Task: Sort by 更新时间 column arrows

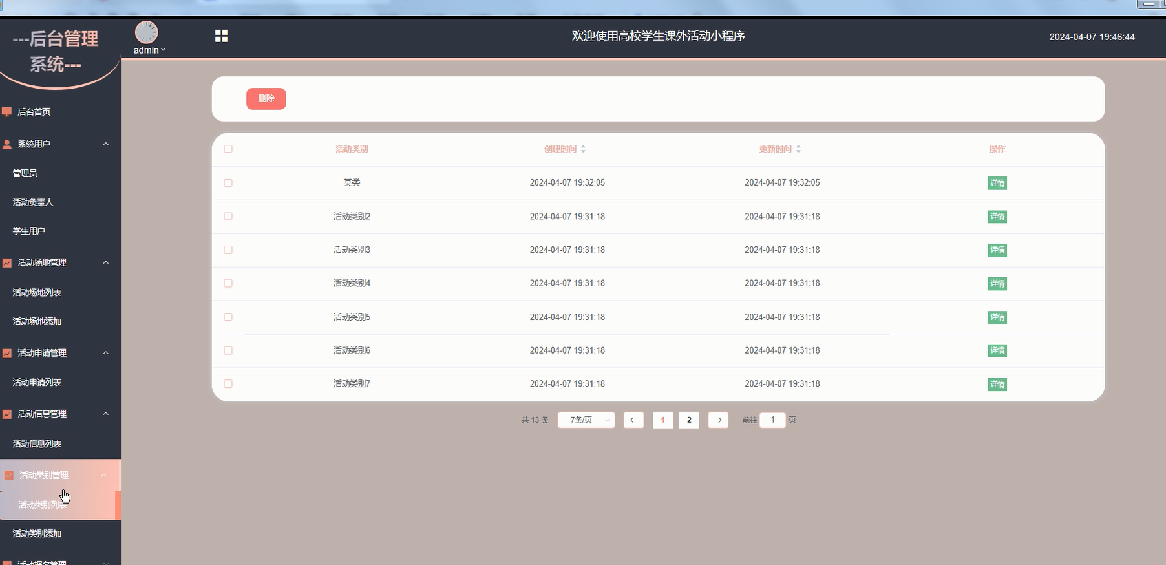Action: pyautogui.click(x=798, y=149)
